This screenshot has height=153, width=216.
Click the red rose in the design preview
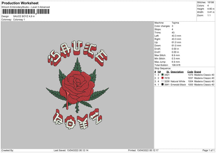(x=77, y=87)
